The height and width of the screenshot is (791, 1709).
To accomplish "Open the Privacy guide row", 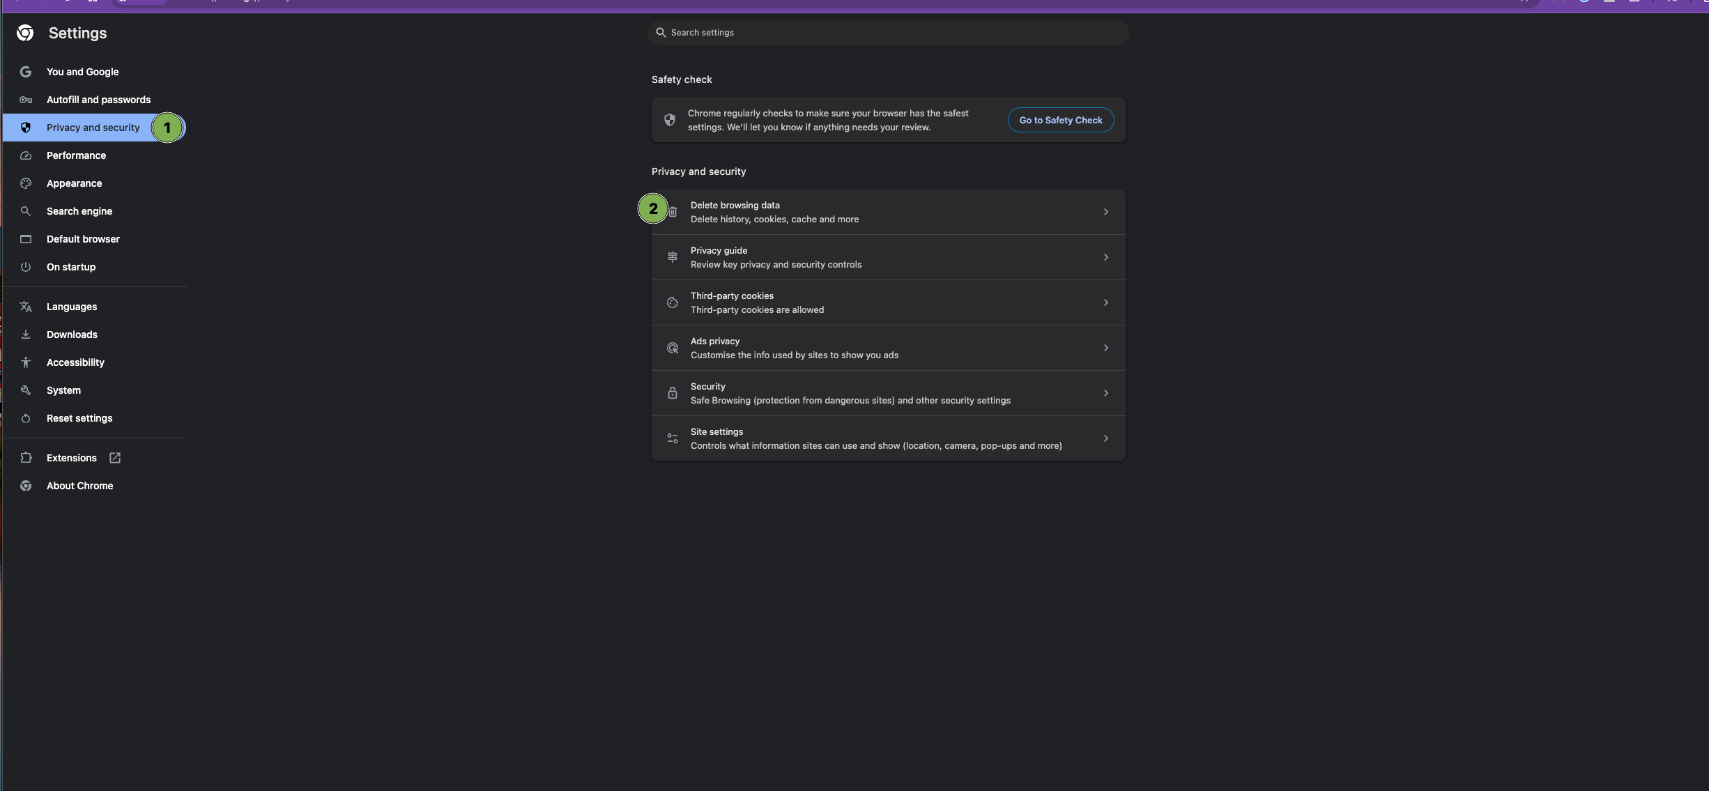I will click(x=889, y=257).
